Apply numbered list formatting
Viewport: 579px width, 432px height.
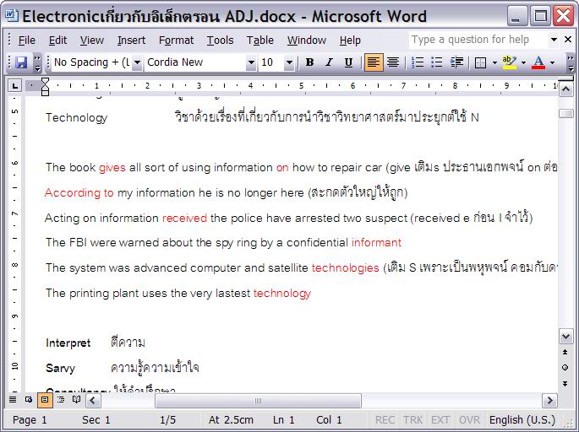(418, 62)
